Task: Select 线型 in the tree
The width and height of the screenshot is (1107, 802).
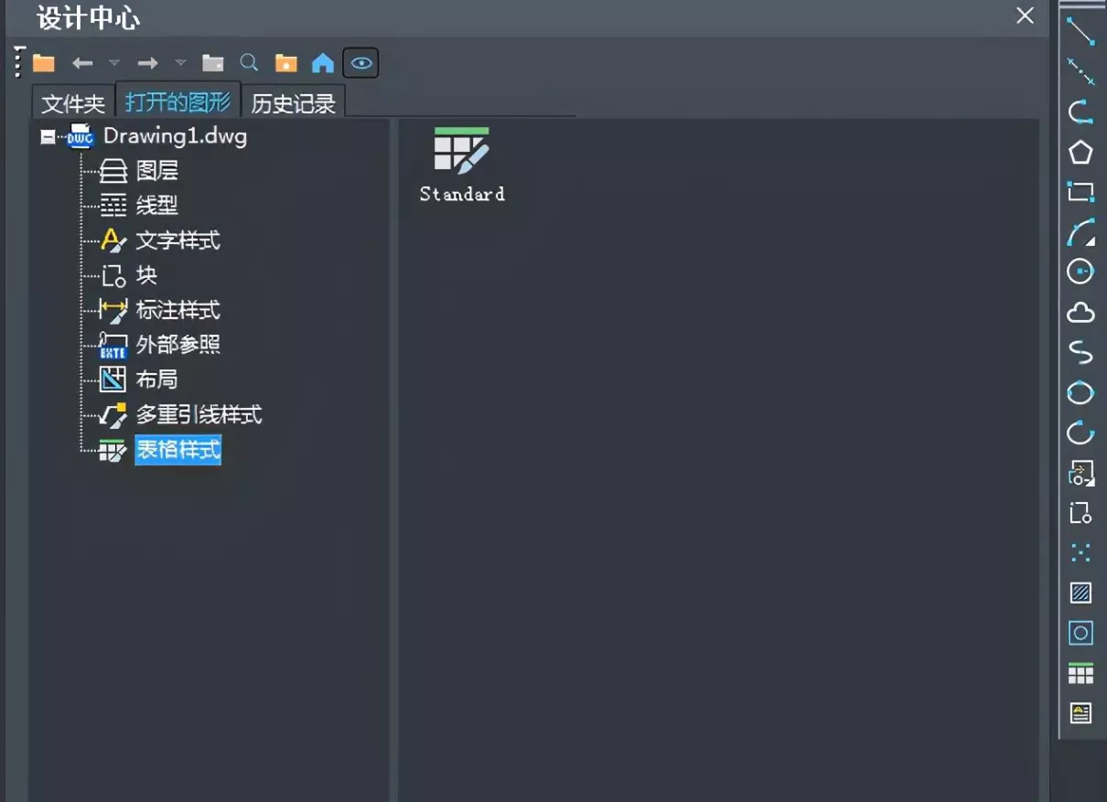Action: coord(156,206)
